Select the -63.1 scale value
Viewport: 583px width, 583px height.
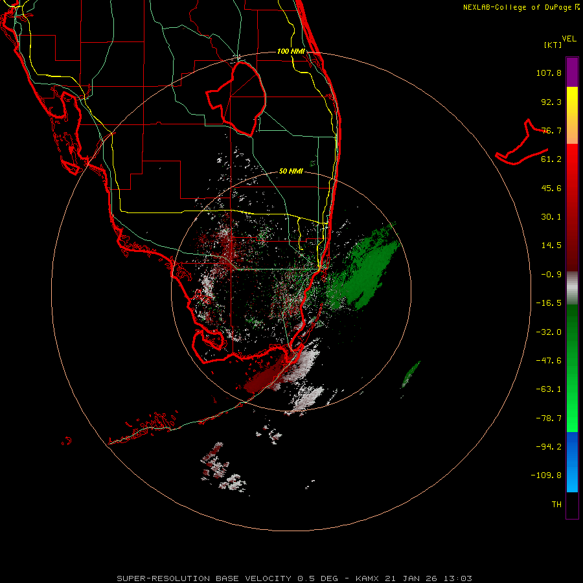(x=549, y=389)
